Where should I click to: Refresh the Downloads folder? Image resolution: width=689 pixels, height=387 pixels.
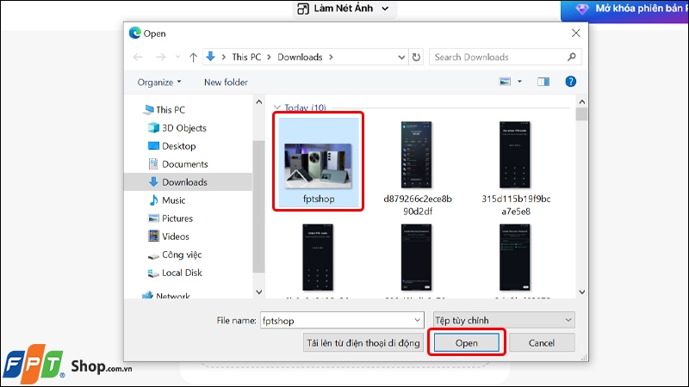(x=416, y=57)
